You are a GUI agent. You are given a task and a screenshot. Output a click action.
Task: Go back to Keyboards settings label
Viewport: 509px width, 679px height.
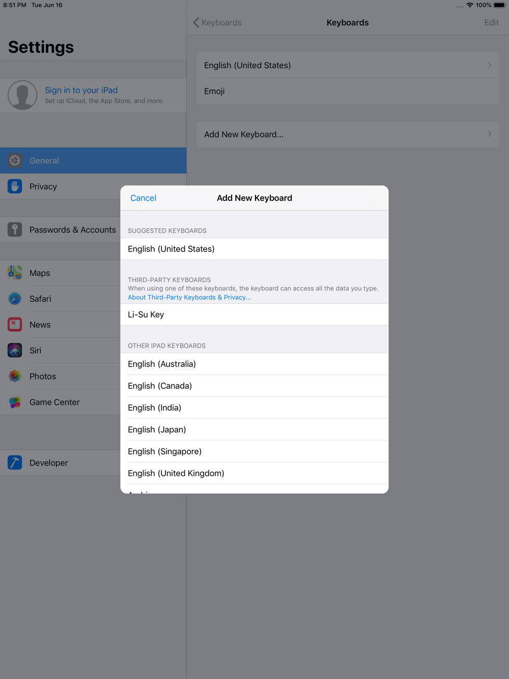(221, 22)
